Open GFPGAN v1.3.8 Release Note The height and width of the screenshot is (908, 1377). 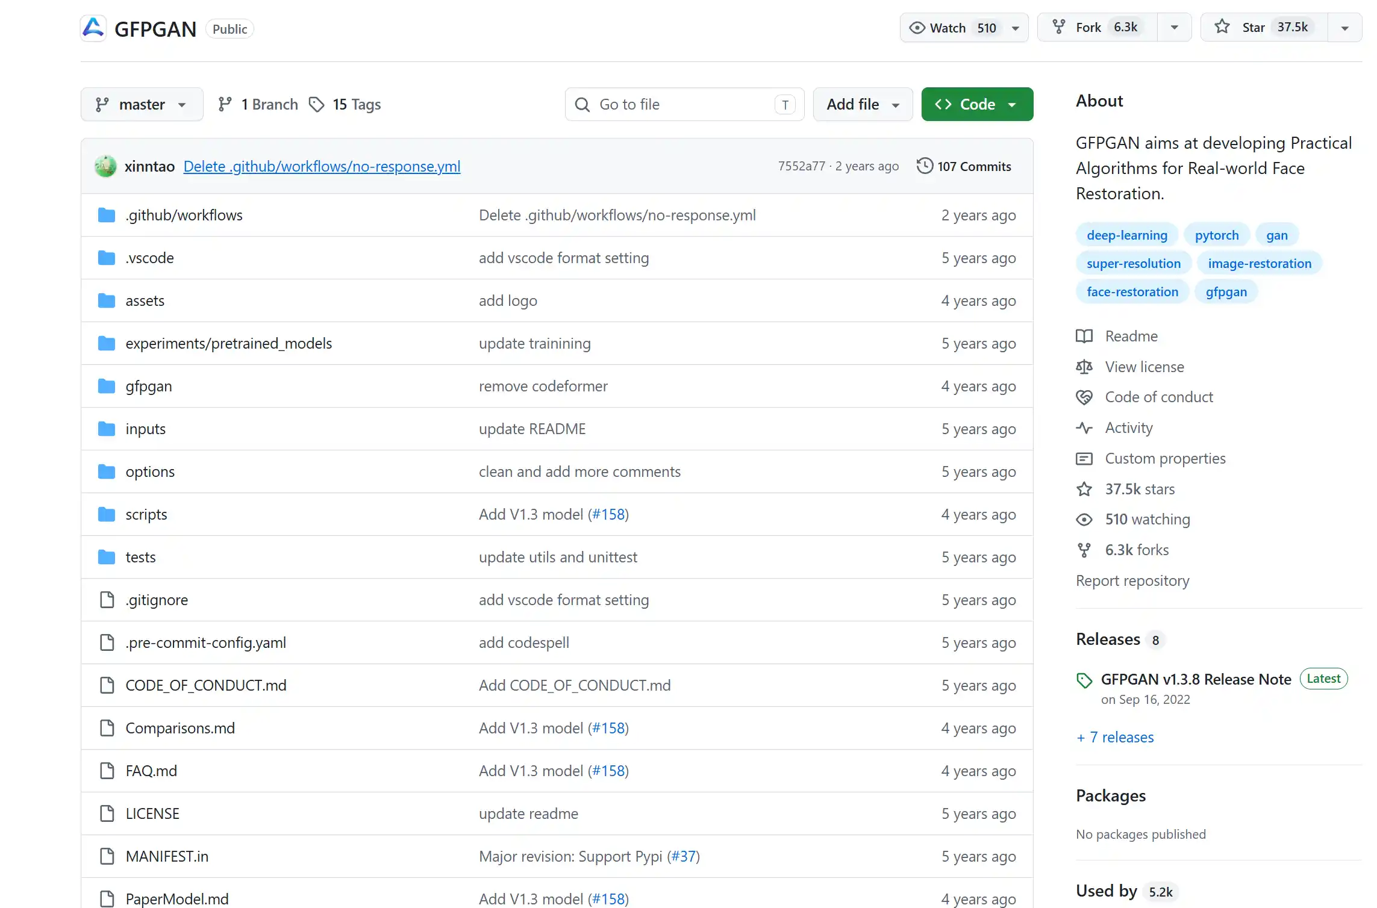[1196, 679]
